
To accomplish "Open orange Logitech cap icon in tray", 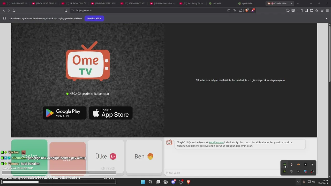I will (x=298, y=165).
